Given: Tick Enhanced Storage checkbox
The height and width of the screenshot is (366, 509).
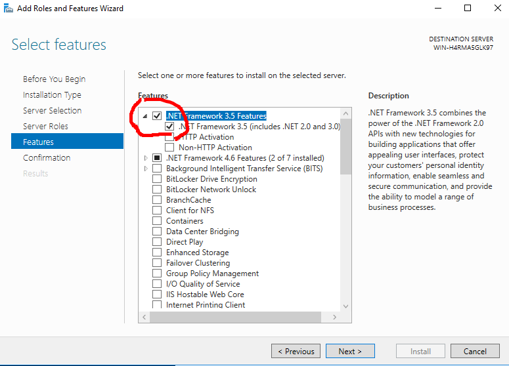Looking at the screenshot, I should point(157,253).
